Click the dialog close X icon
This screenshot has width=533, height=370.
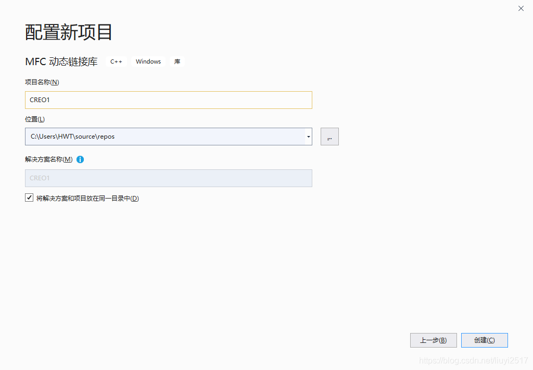(x=521, y=8)
